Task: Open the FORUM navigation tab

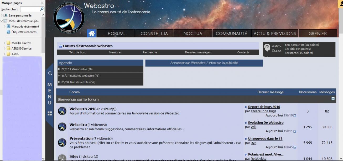Action: [x=116, y=34]
